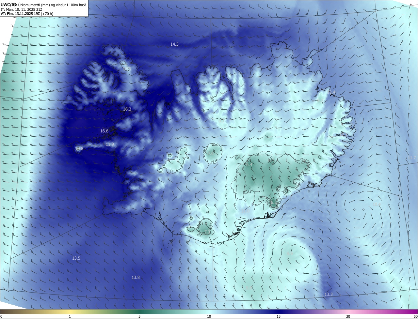
Task: Click the '11.7' value label
Action: [x=412, y=158]
